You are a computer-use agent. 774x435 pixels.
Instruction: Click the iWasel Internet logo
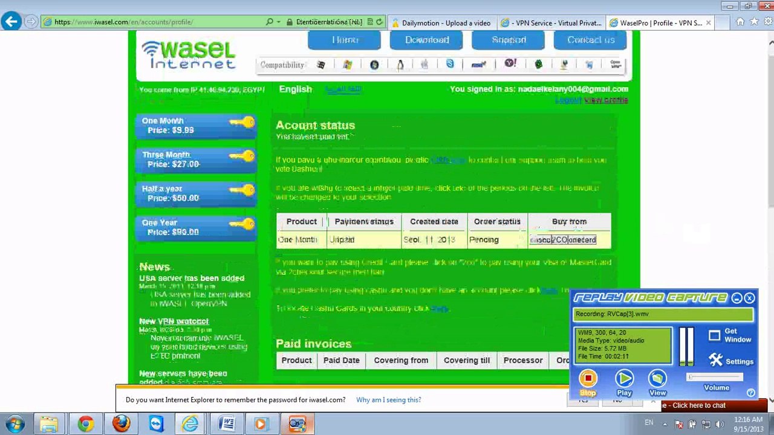[188, 54]
